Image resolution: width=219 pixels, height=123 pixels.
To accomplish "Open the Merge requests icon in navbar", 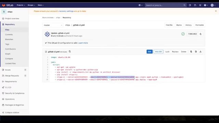I will 195,5.
